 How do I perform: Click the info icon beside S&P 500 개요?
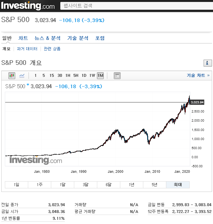207,63
